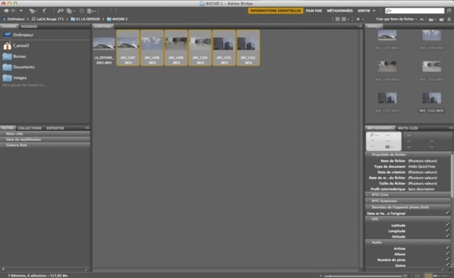The image size is (454, 278).
Task: Click the thumbnail size slider at the bottom
Action: [x=363, y=276]
